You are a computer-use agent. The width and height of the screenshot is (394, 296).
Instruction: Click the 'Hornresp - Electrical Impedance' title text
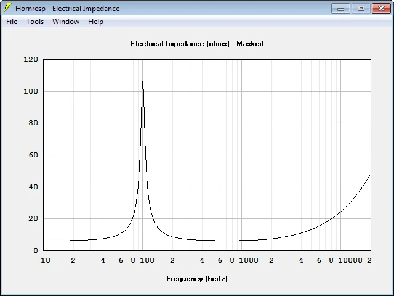click(x=67, y=9)
